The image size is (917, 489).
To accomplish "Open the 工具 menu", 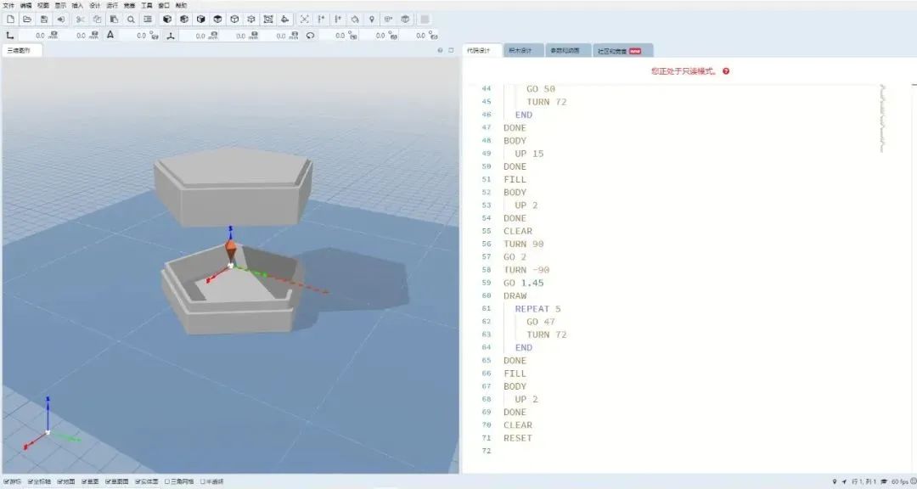I will pos(146,5).
